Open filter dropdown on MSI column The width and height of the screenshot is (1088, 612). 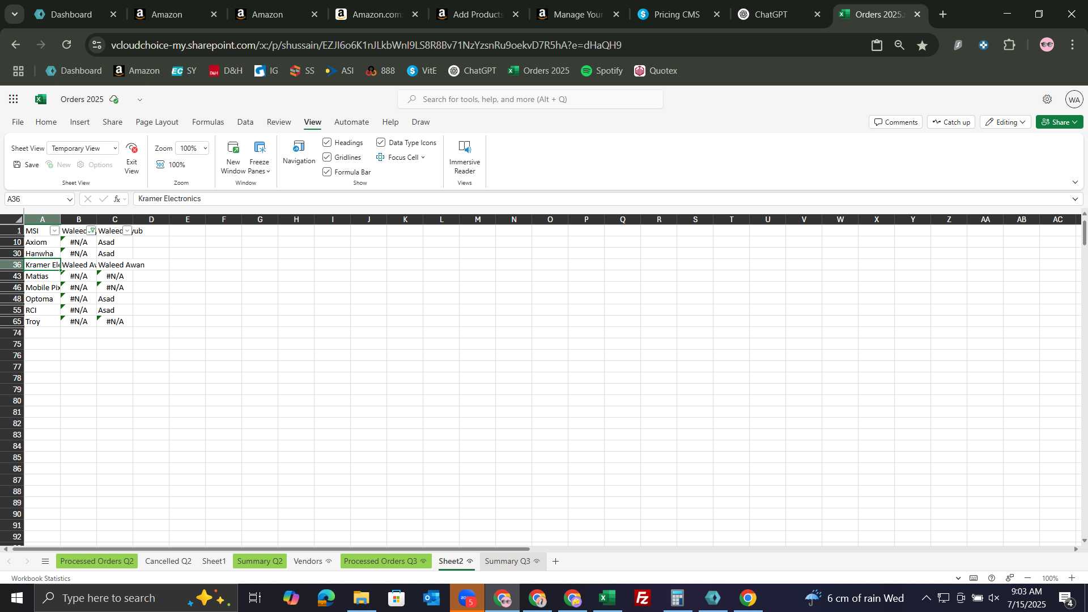pos(54,231)
